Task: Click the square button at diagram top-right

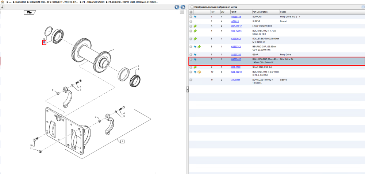Action: coord(182,12)
